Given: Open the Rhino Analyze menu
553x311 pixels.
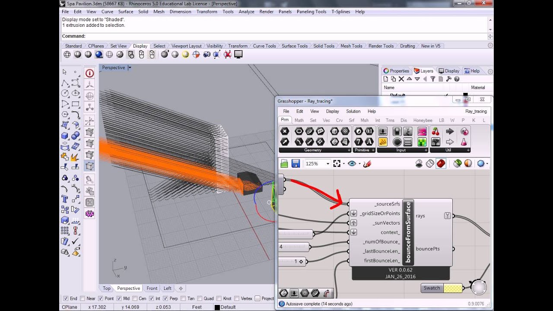Looking at the screenshot, I should pyautogui.click(x=246, y=12).
